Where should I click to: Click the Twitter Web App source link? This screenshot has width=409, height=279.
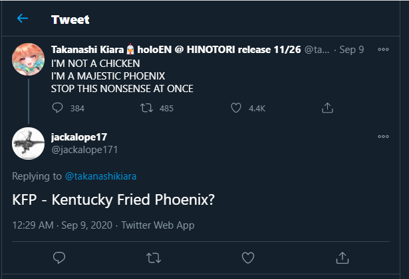coord(158,225)
